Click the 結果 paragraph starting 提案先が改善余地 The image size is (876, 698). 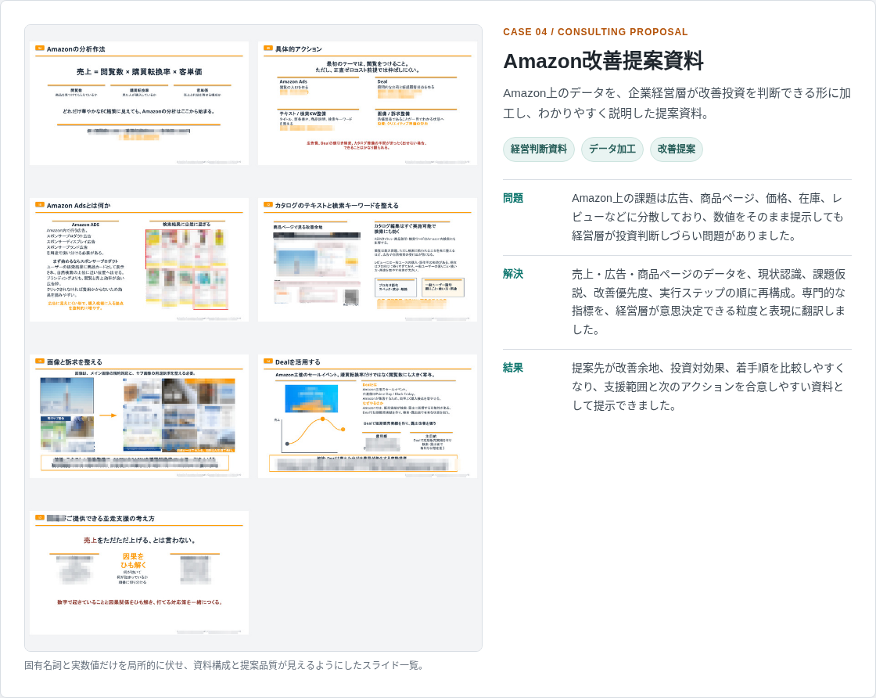tap(709, 387)
